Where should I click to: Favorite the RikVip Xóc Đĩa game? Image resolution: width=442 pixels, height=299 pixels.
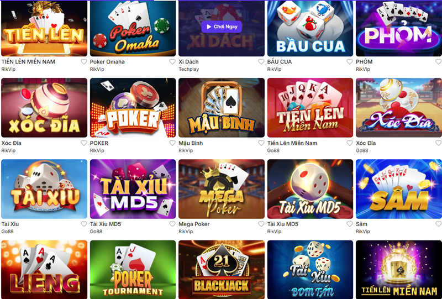click(84, 143)
